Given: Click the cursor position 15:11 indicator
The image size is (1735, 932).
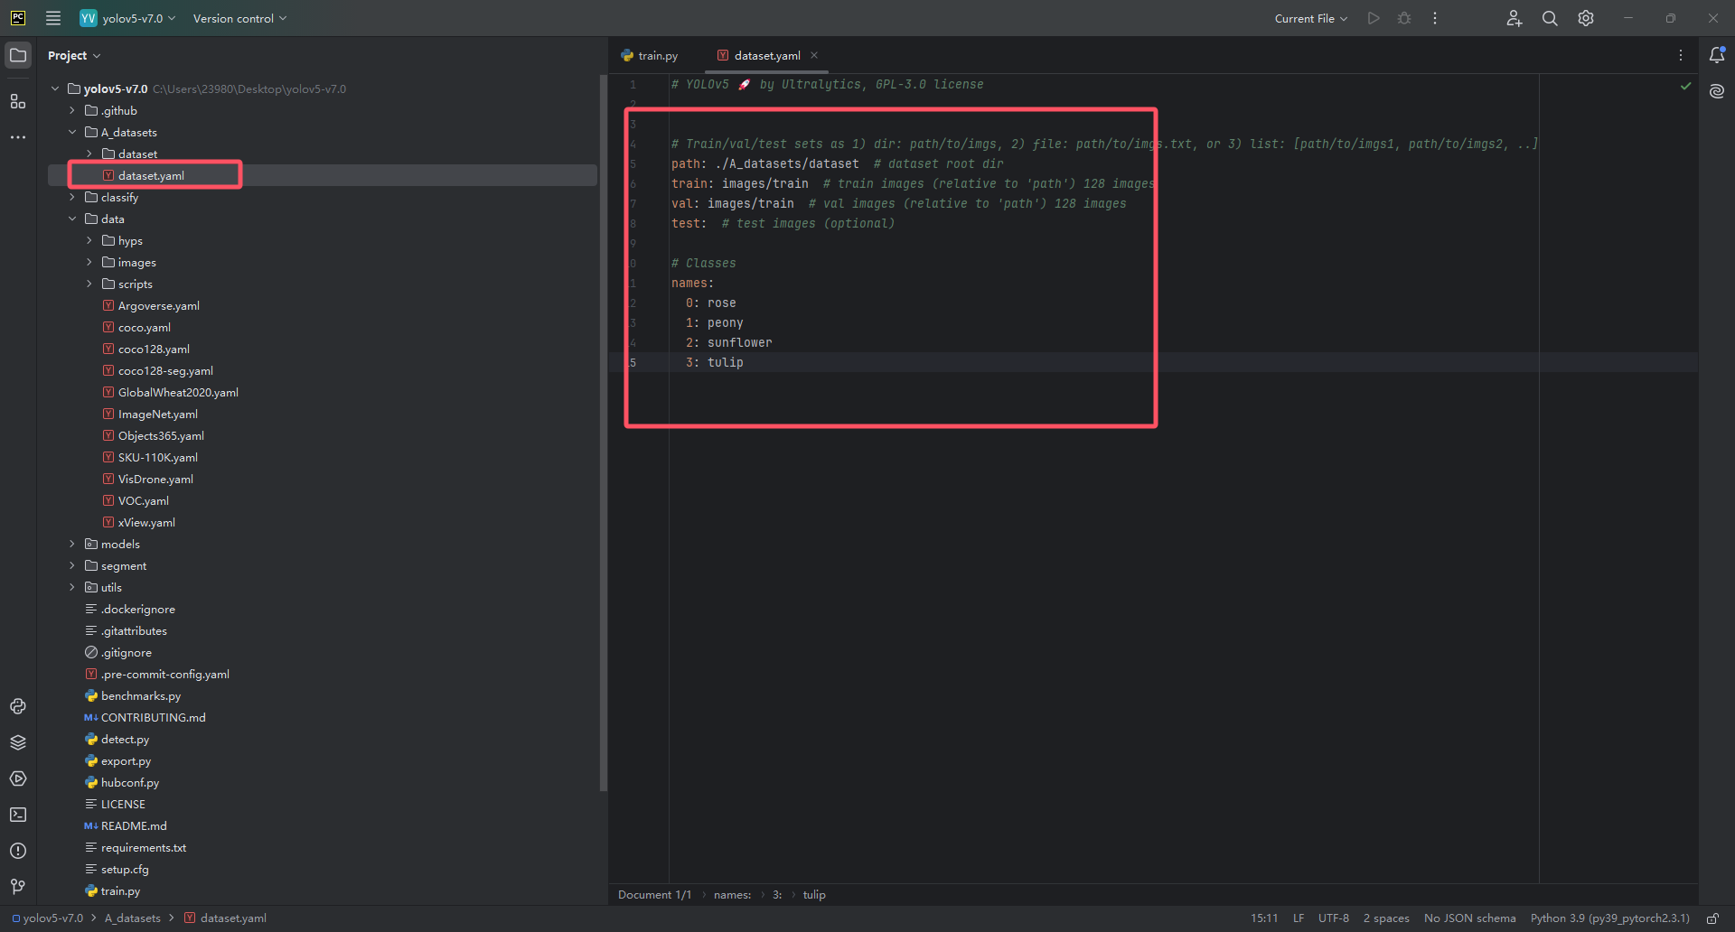Looking at the screenshot, I should [x=1264, y=918].
